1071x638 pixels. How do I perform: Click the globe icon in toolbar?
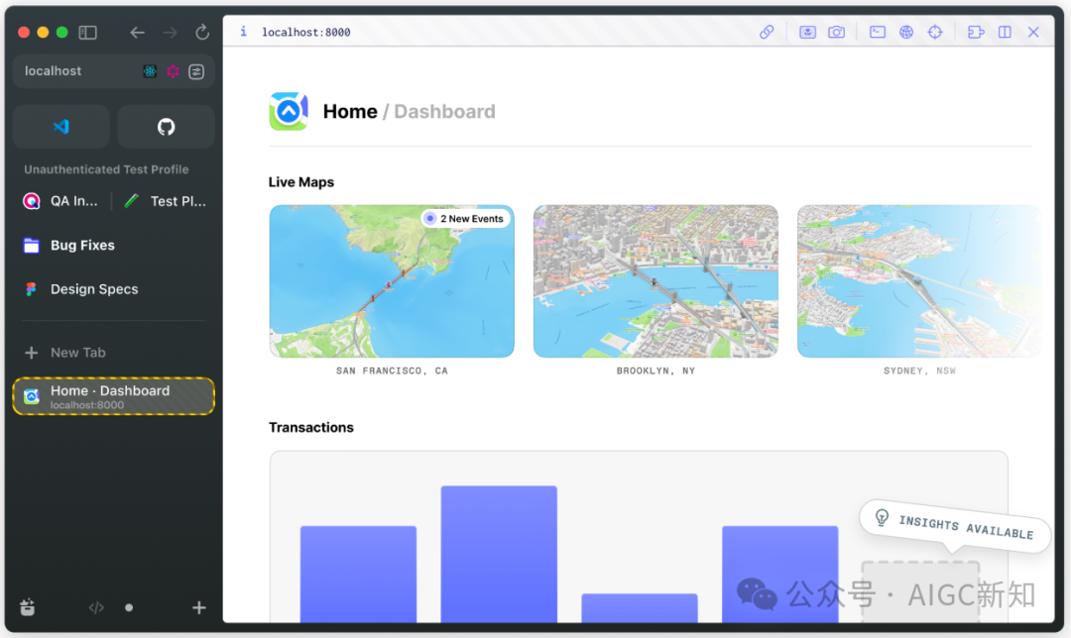pyautogui.click(x=906, y=32)
